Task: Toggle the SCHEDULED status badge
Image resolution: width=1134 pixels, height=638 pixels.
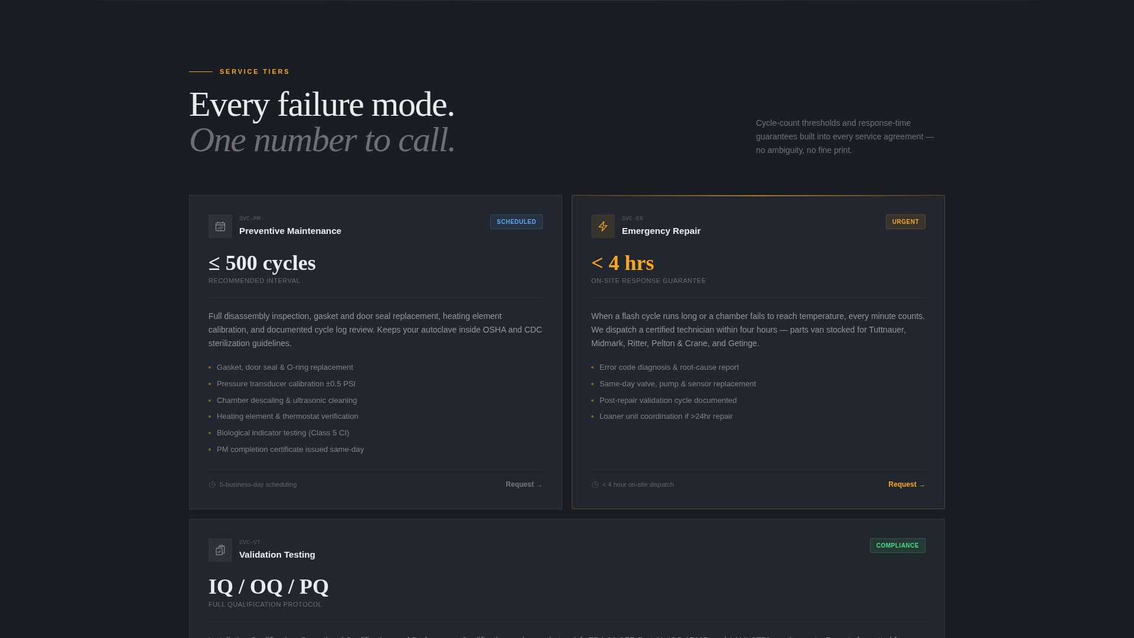Action: pyautogui.click(x=516, y=222)
